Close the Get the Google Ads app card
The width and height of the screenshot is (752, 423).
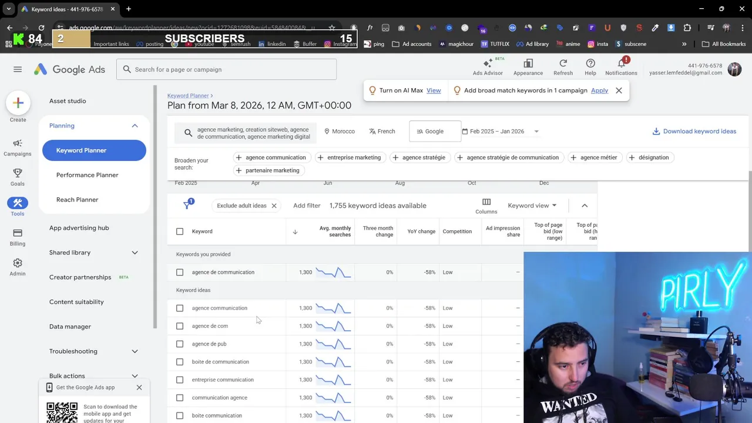tap(139, 387)
